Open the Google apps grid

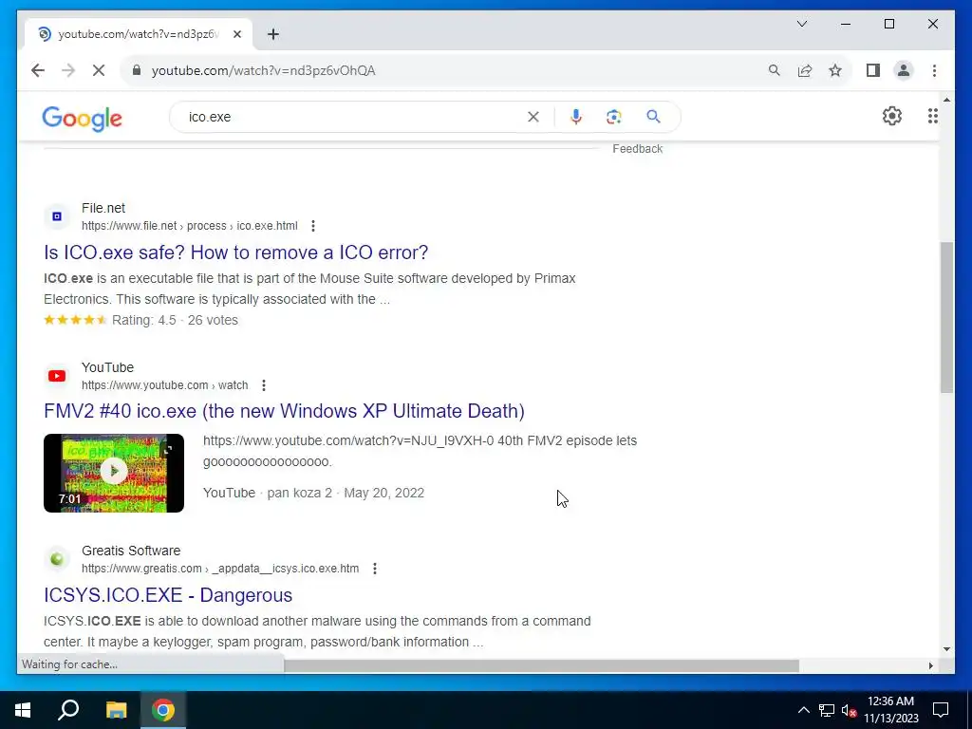(932, 116)
